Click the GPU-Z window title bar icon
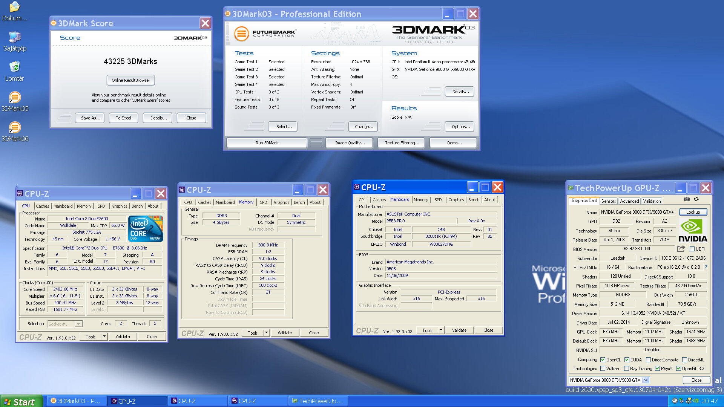 571,188
